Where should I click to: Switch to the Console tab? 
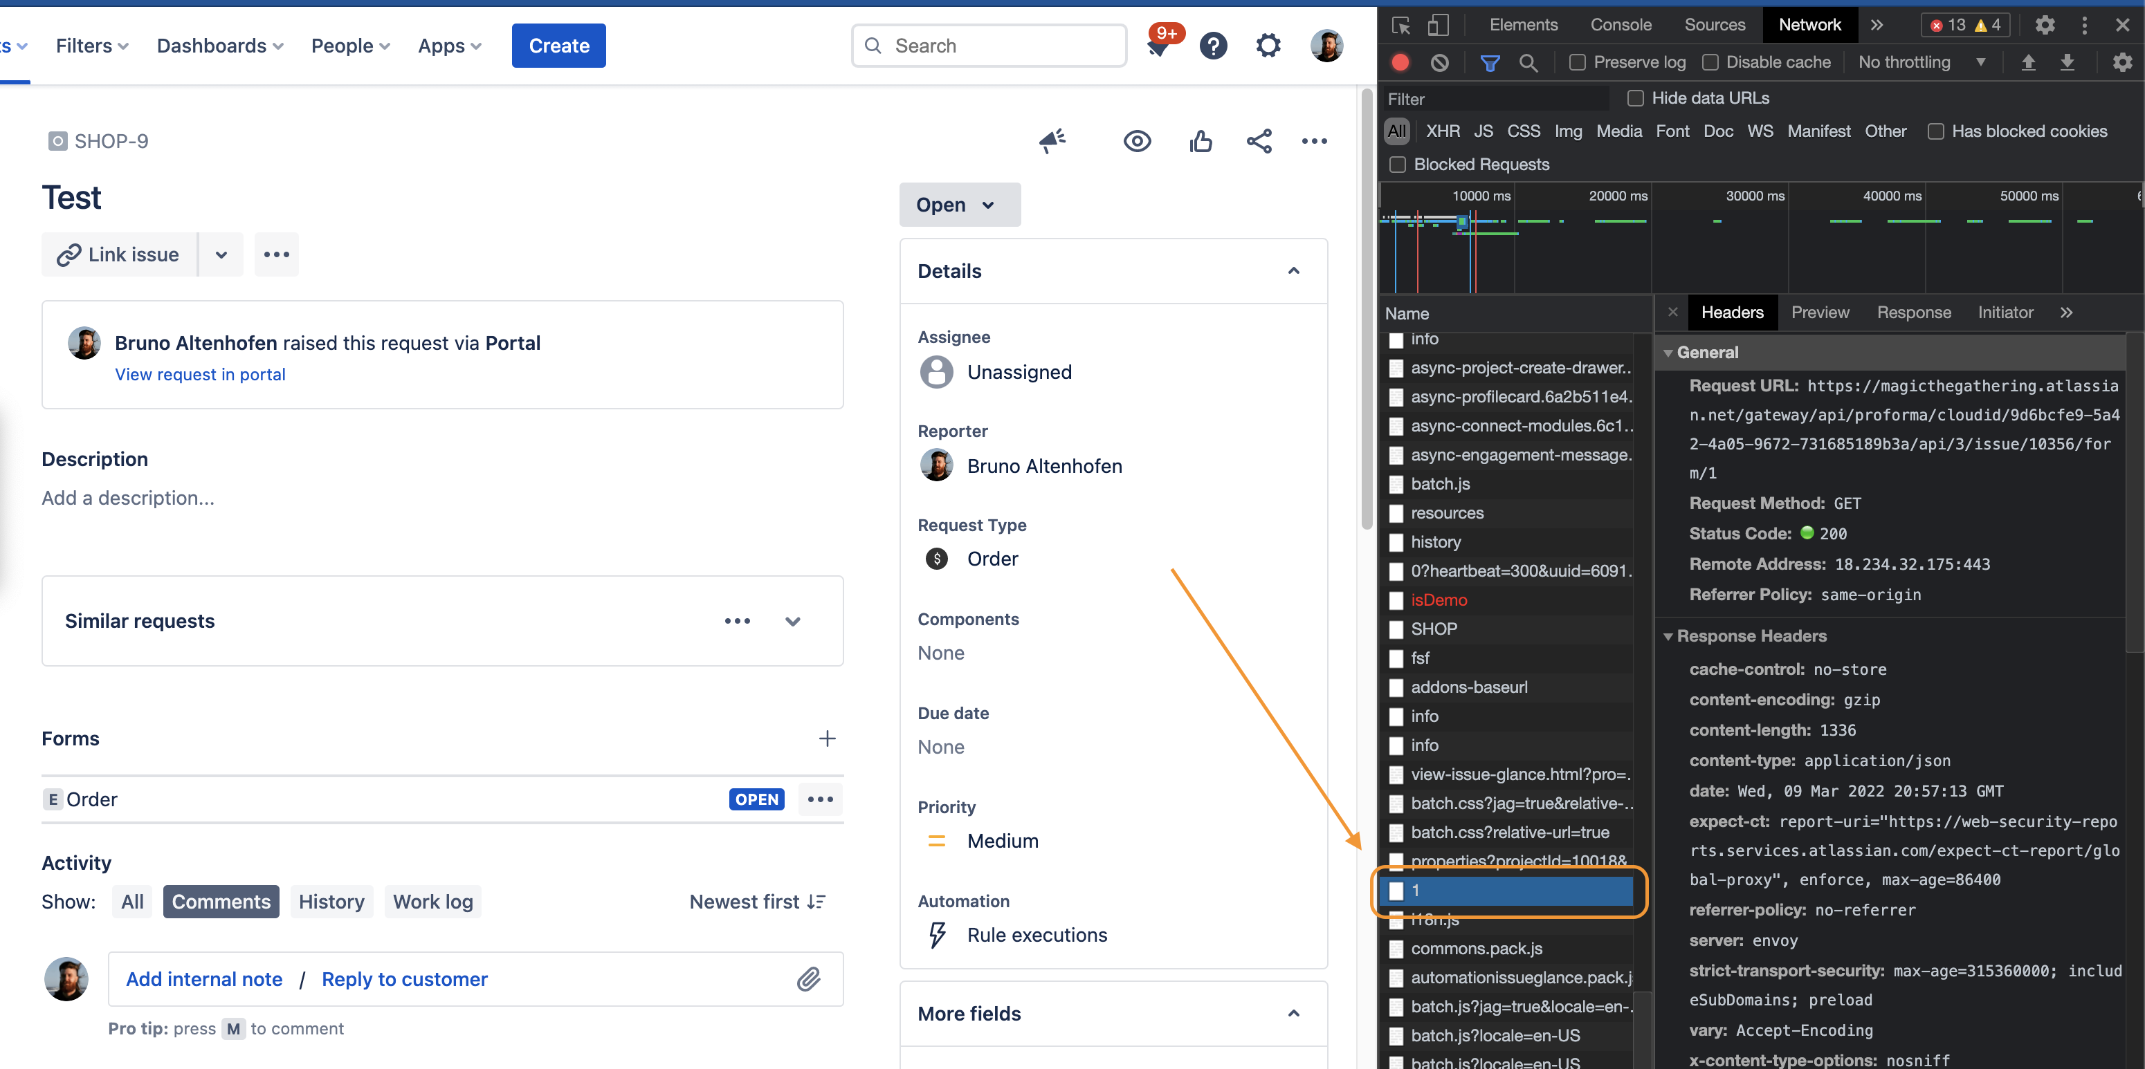[x=1621, y=25]
